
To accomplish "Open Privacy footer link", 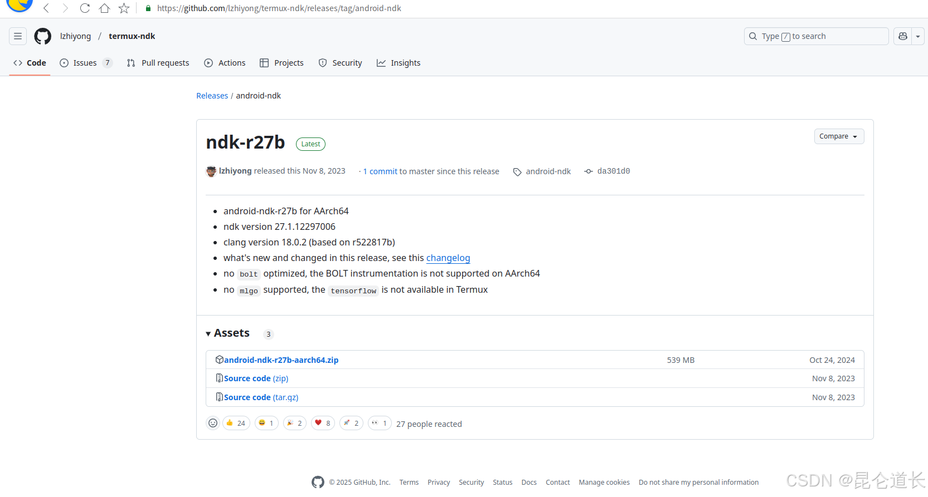I will (x=439, y=483).
